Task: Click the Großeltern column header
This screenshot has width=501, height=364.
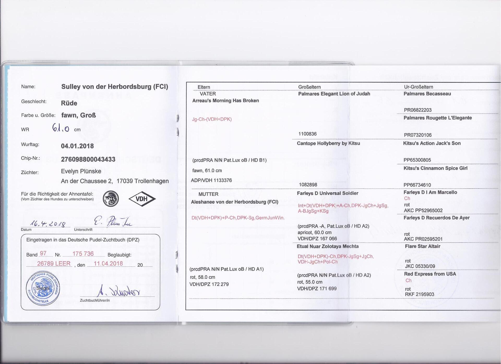Action: coord(309,87)
